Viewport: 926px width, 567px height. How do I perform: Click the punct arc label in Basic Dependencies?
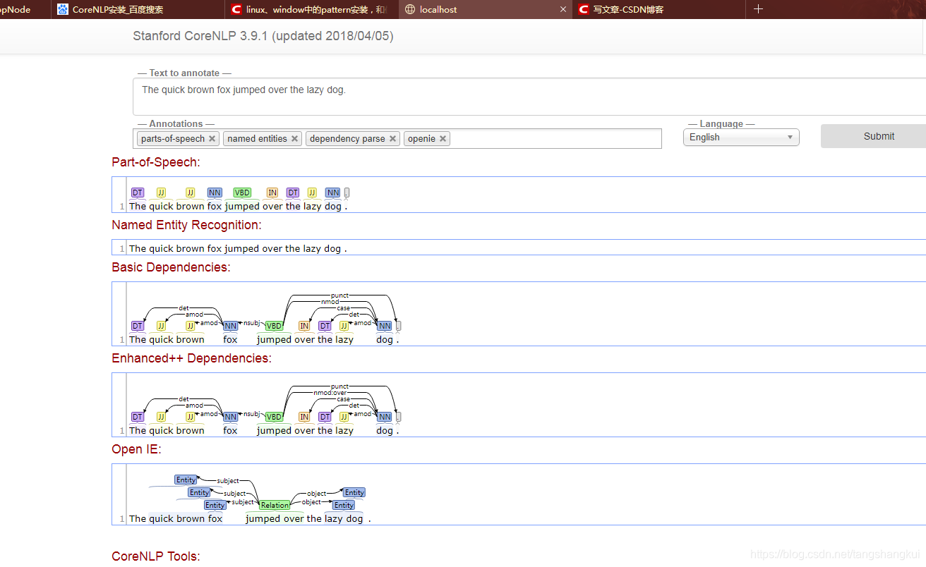click(x=339, y=295)
